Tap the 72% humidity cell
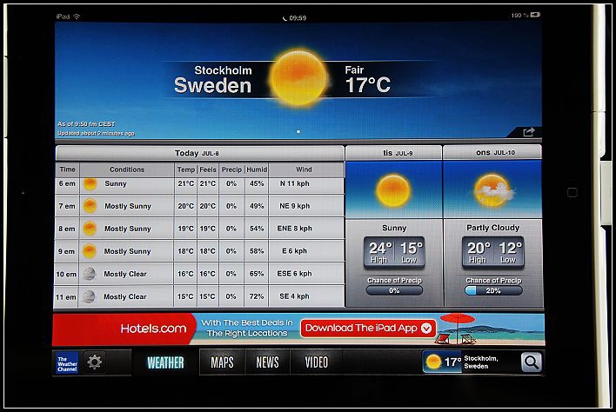Viewport: 616px width, 412px height. point(257,296)
